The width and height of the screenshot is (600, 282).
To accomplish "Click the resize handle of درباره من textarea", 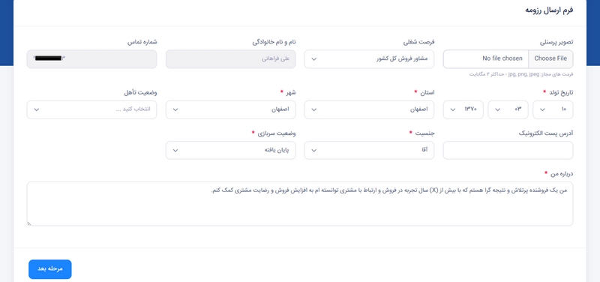I will click(x=29, y=223).
